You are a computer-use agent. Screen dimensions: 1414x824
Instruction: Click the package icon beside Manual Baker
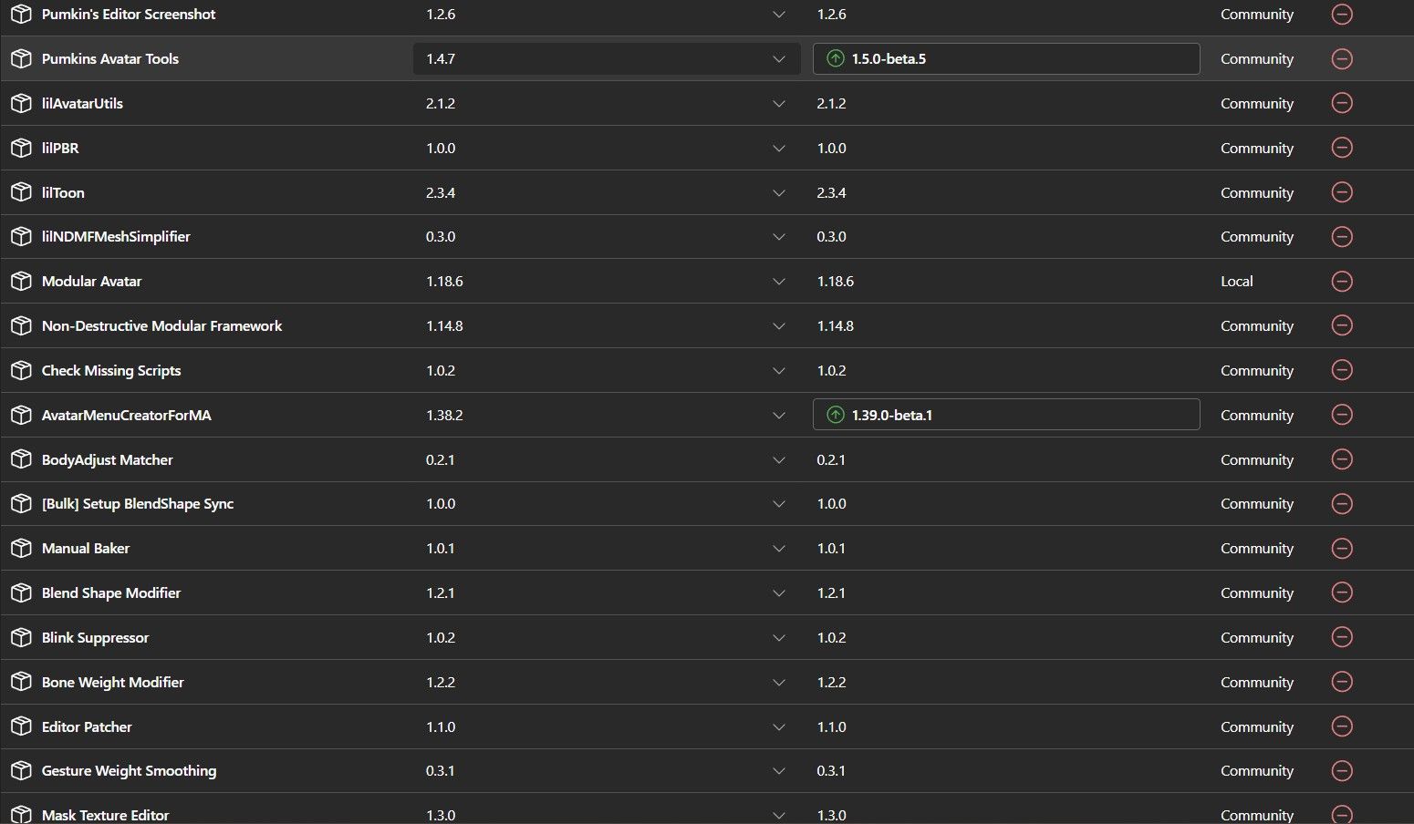click(x=21, y=549)
